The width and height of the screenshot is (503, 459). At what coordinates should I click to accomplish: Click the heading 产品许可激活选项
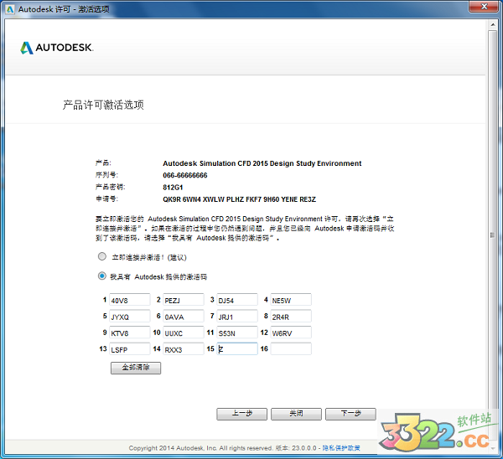103,105
